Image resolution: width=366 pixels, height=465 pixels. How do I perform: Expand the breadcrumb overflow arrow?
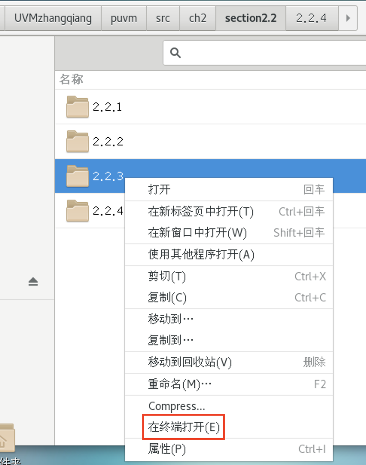(x=347, y=18)
